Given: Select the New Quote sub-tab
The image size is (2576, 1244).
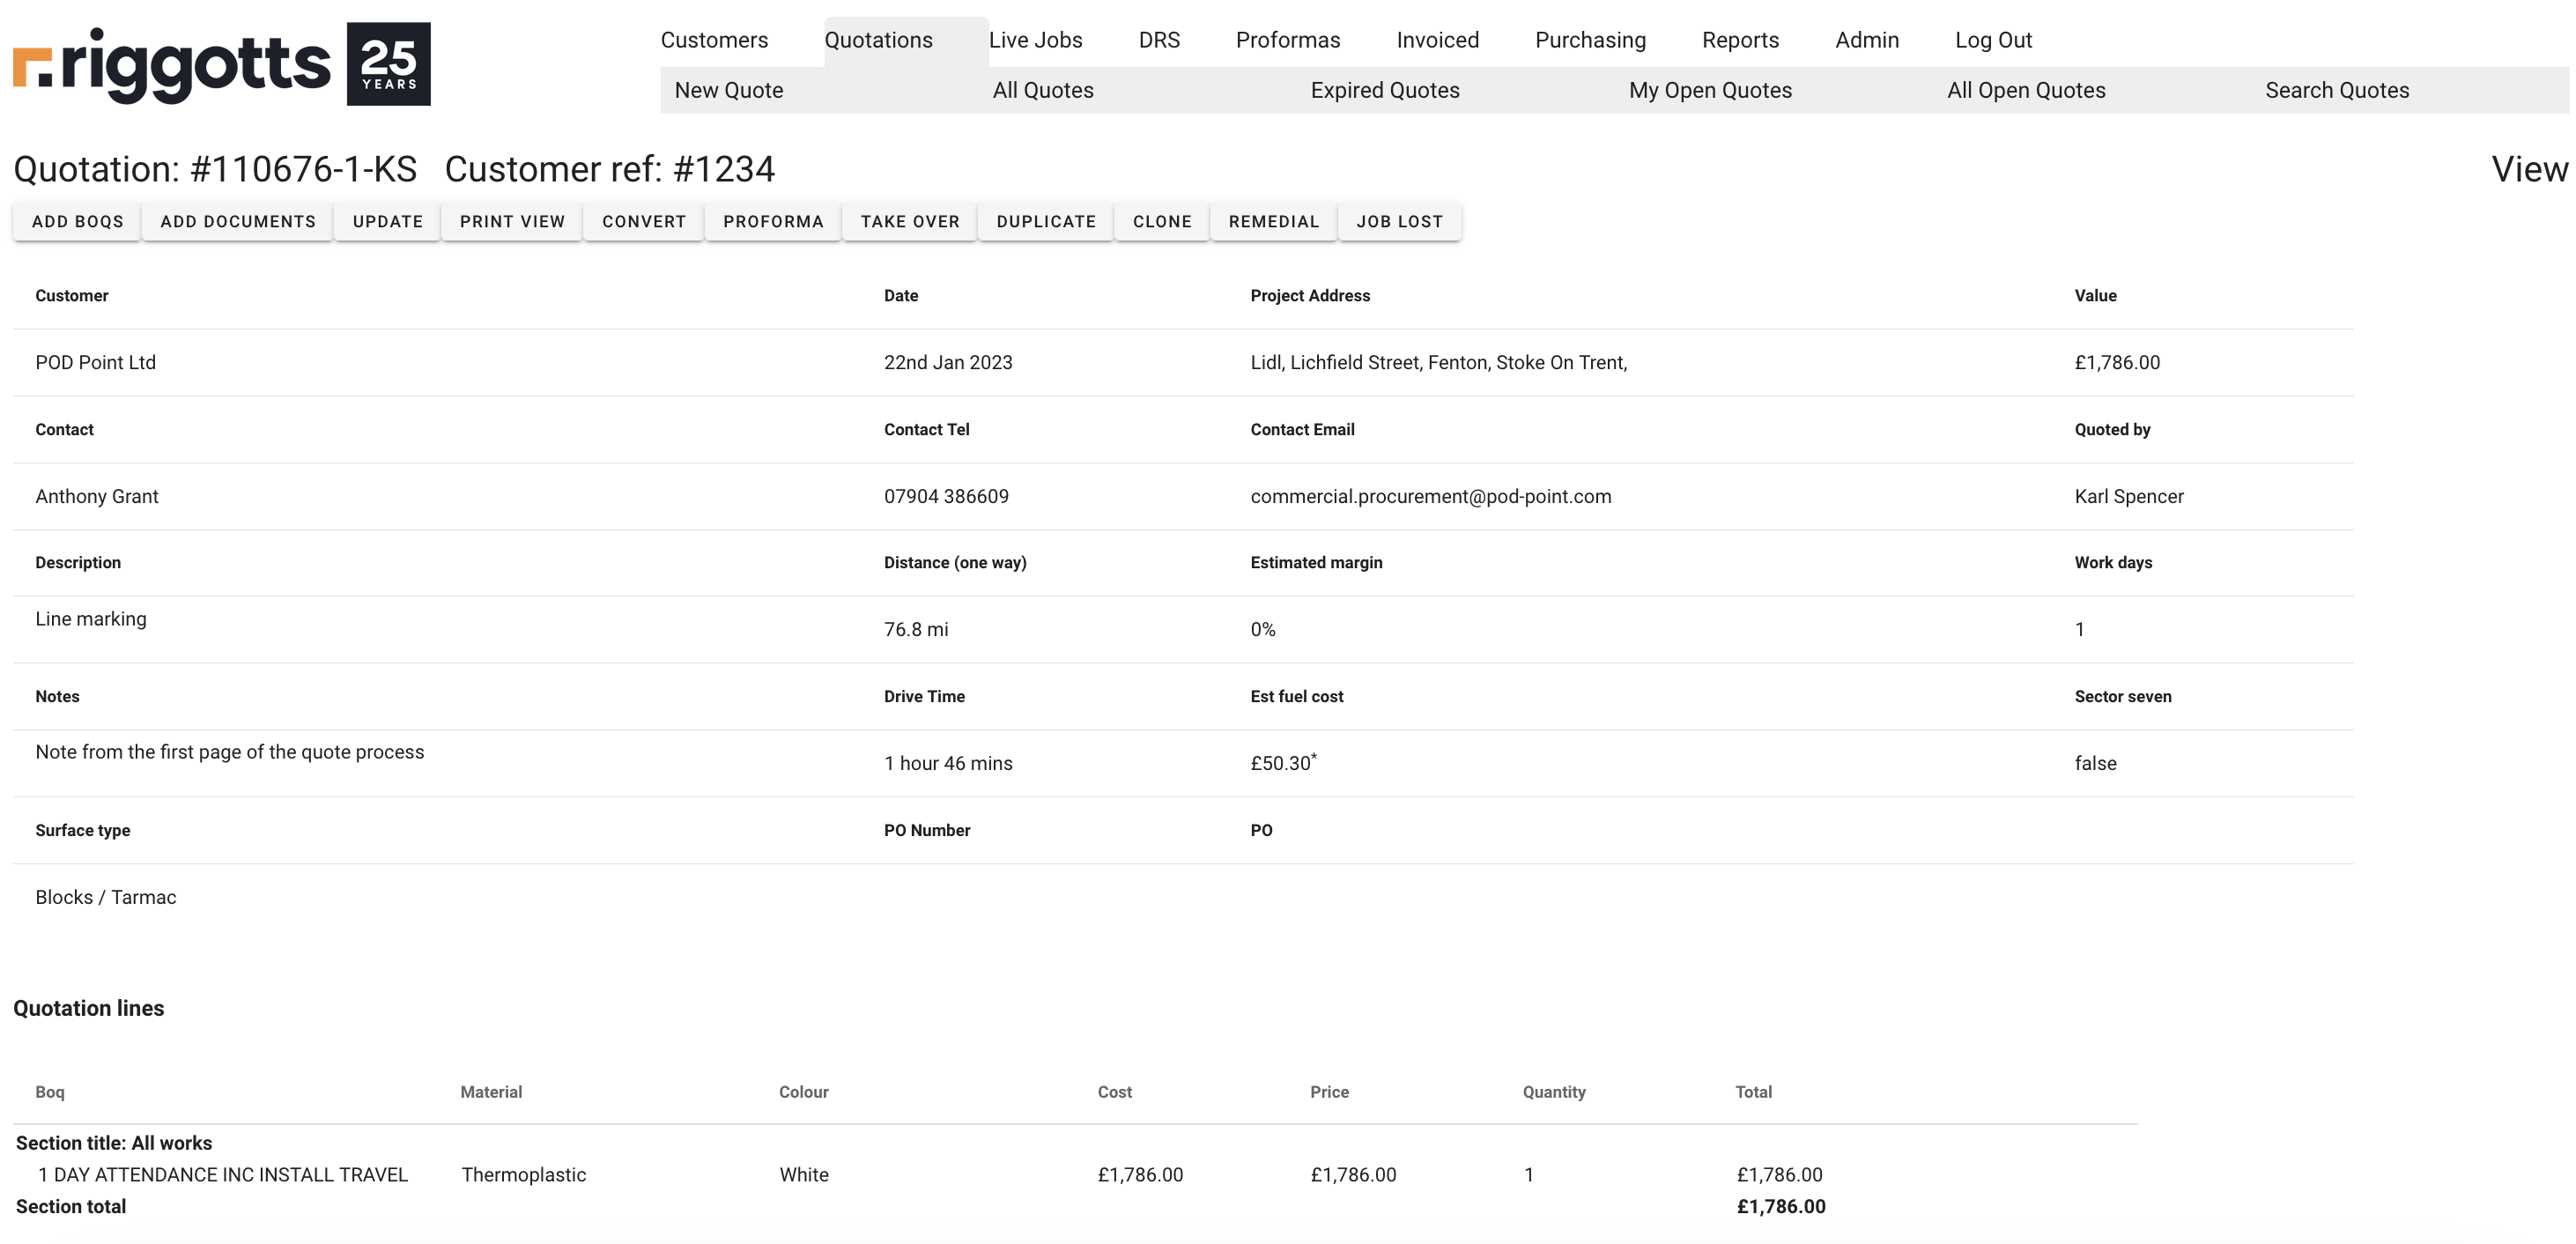Looking at the screenshot, I should click(x=728, y=90).
